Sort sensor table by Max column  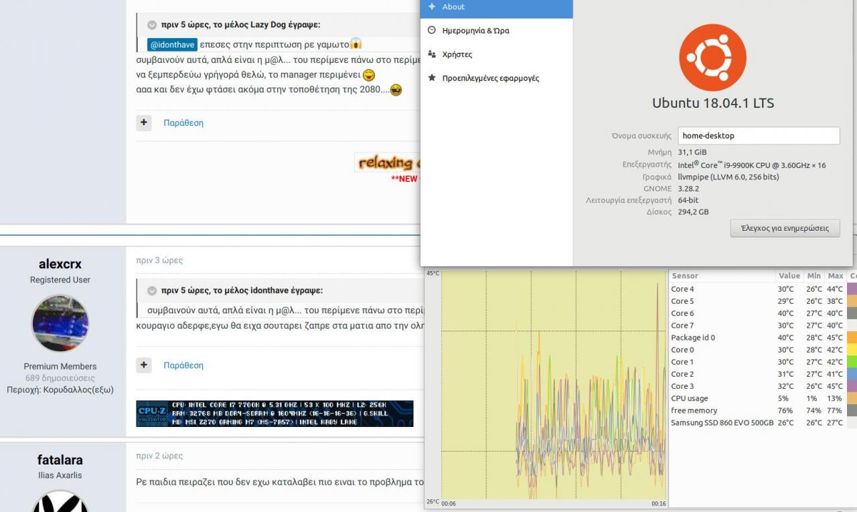point(836,276)
